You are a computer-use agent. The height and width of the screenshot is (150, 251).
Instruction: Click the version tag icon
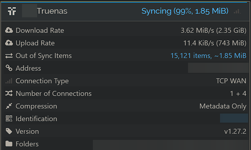9,131
